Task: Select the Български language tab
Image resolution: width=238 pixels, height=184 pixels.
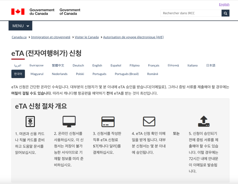Action: [37, 65]
